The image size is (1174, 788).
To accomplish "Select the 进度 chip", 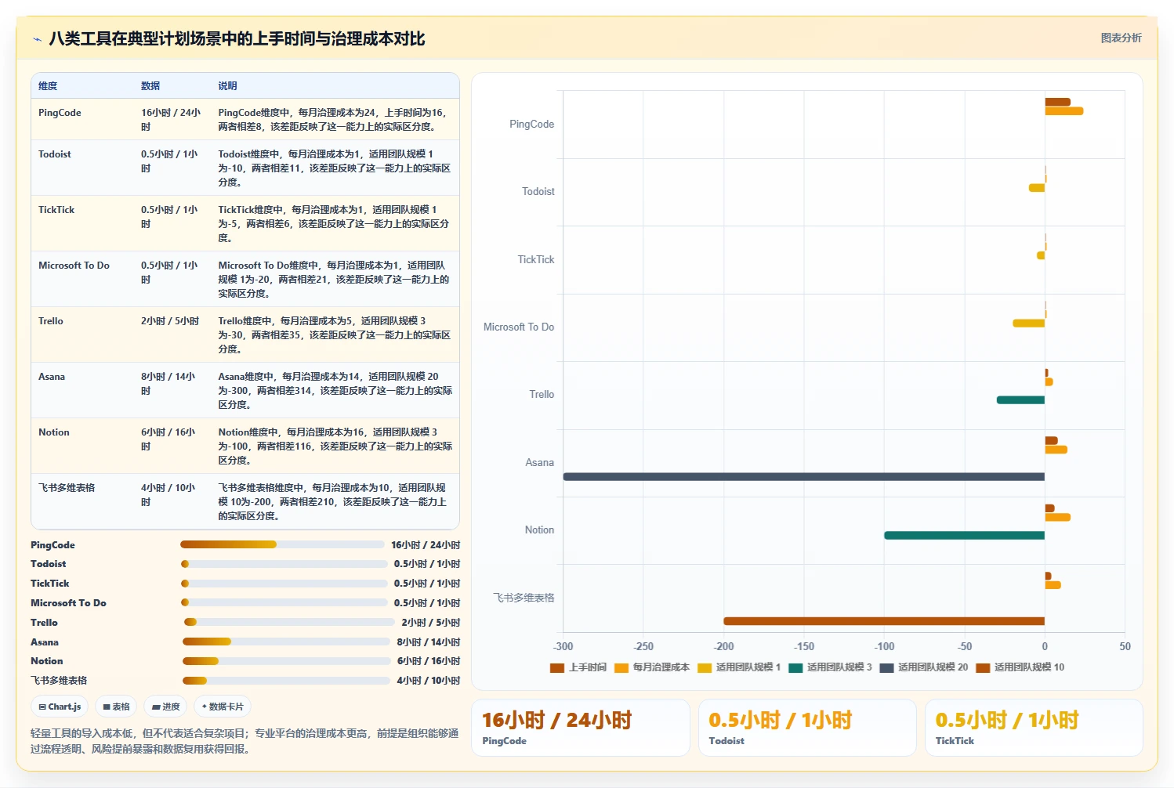I will [166, 707].
